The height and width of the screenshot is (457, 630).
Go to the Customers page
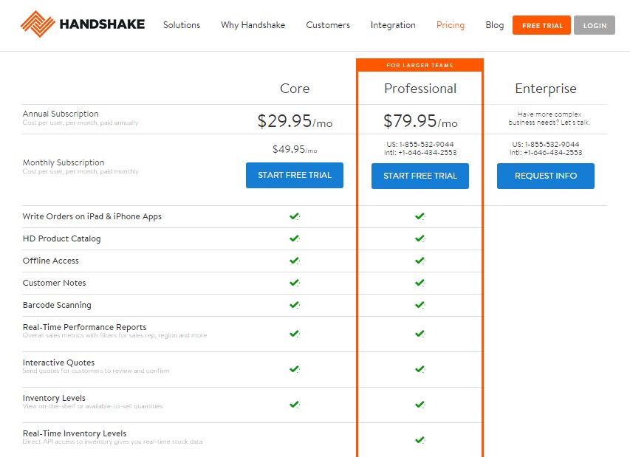[328, 25]
